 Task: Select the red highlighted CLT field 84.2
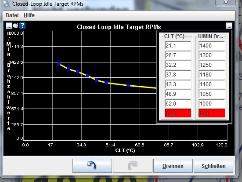tap(178, 113)
